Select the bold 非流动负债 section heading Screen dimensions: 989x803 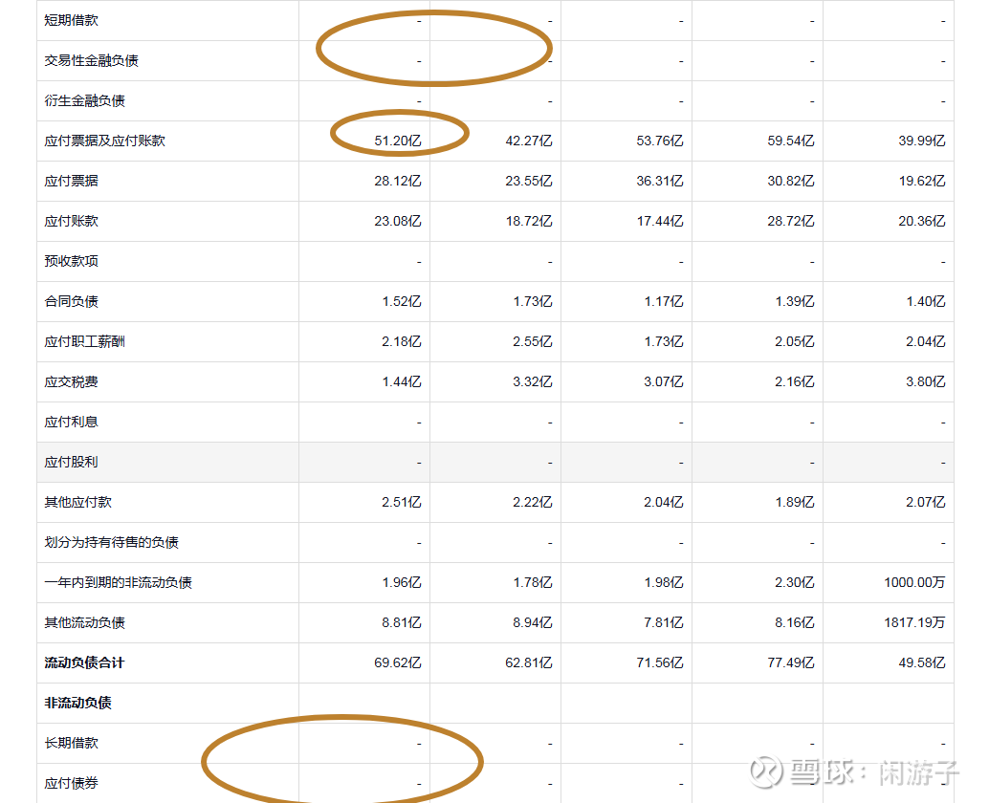coord(78,703)
